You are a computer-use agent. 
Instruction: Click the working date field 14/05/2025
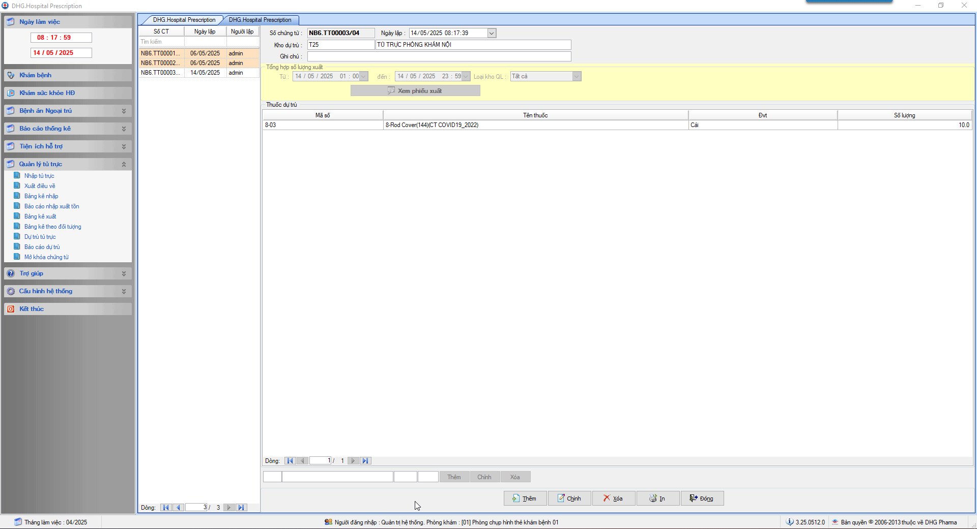pyautogui.click(x=61, y=53)
